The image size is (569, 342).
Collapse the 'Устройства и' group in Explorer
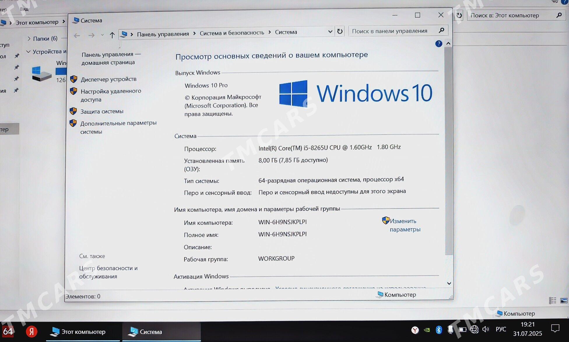(x=28, y=52)
